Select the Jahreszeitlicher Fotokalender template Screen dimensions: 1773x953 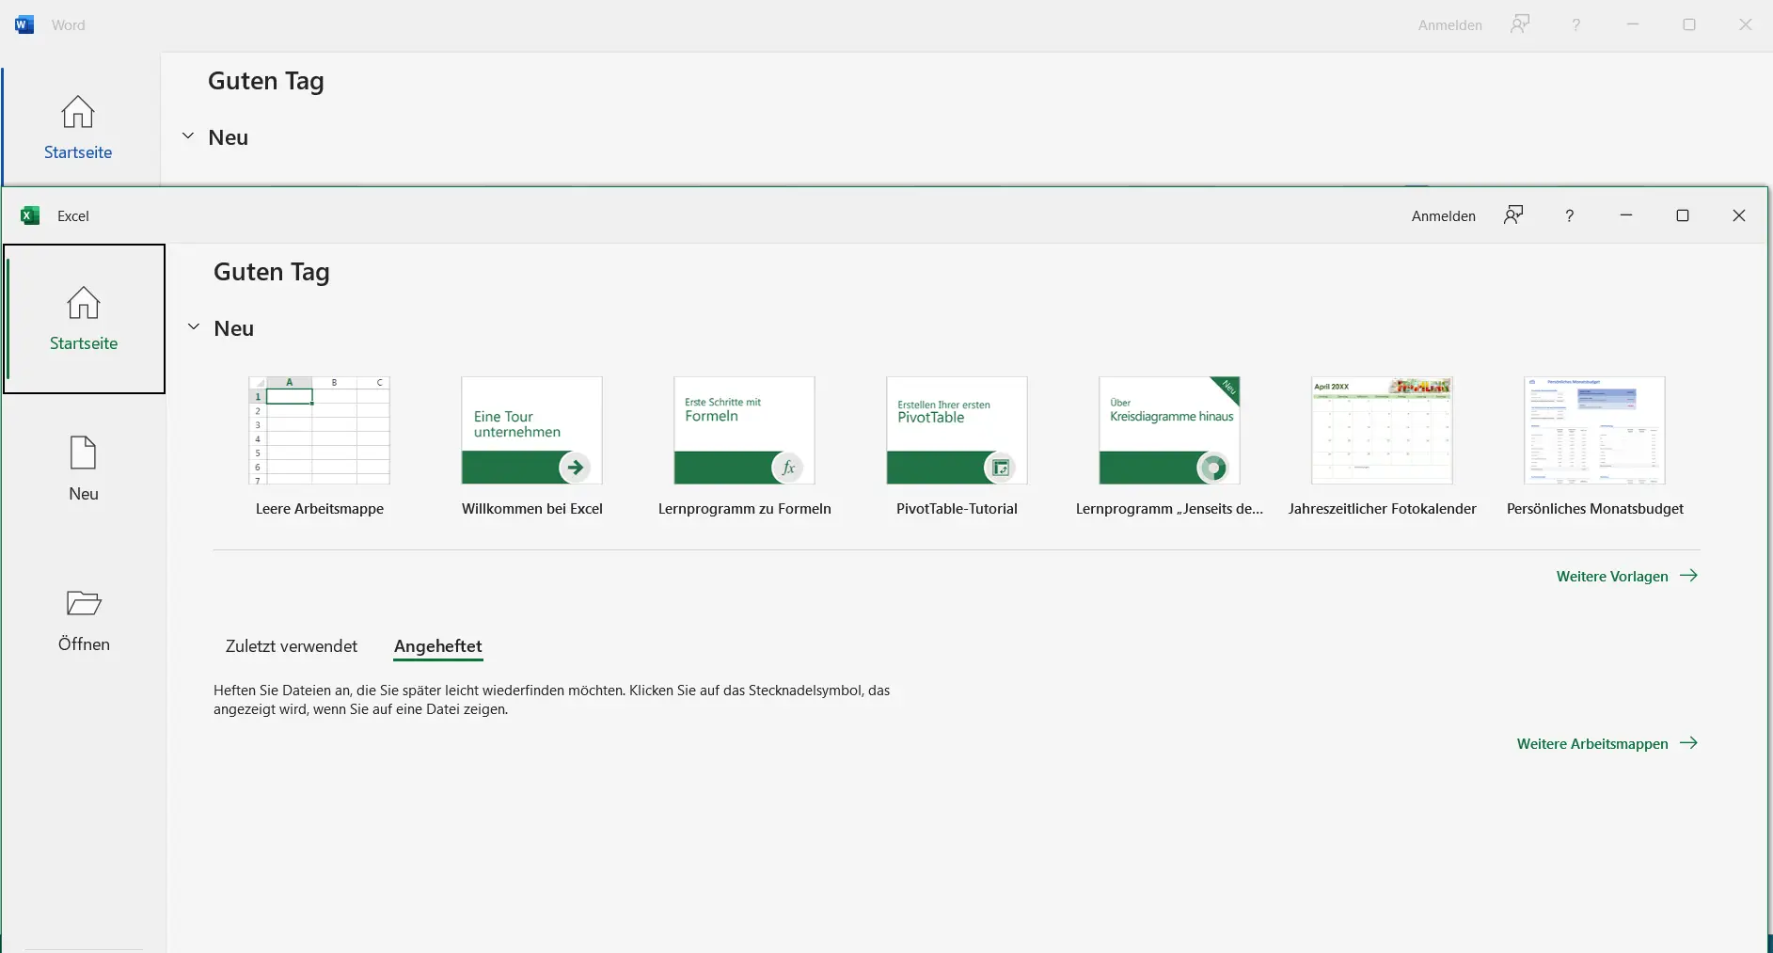[1382, 431]
